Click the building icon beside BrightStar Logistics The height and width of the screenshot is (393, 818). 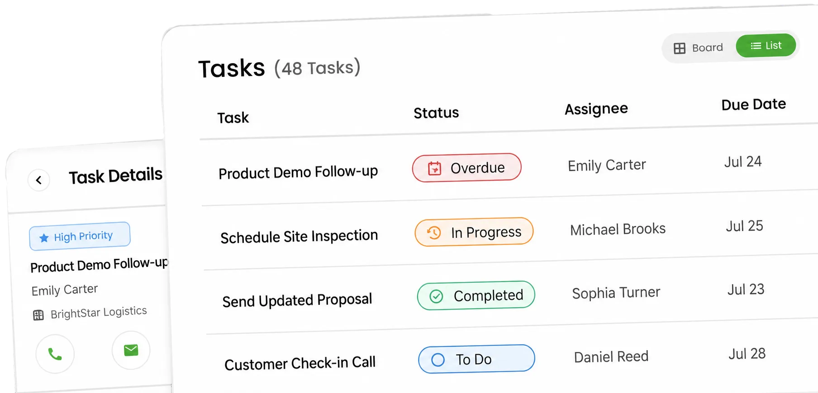[x=38, y=315]
